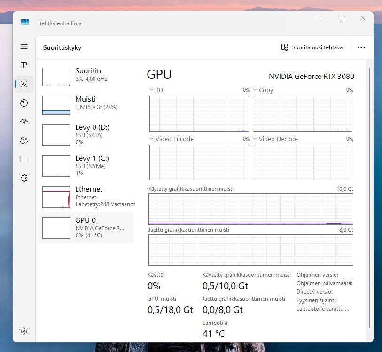Viewport: 382px width, 352px height.
Task: Close the Tehtävienhallinta window
Action: [x=363, y=18]
